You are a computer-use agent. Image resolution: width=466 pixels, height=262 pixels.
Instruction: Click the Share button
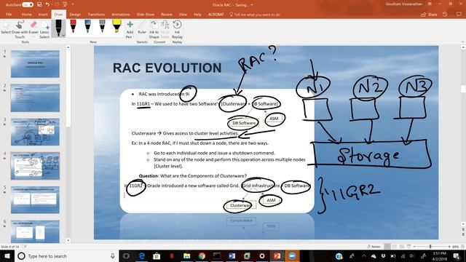tap(429, 15)
